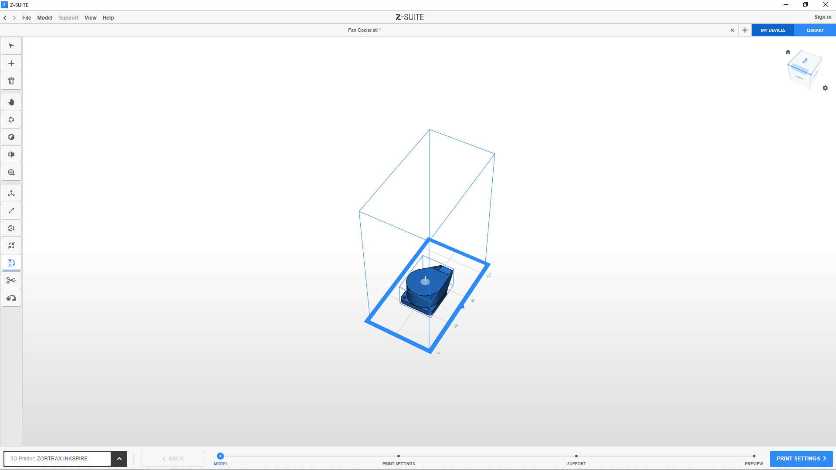Image resolution: width=836 pixels, height=470 pixels.
Task: Select the move axes tool
Action: click(x=11, y=193)
